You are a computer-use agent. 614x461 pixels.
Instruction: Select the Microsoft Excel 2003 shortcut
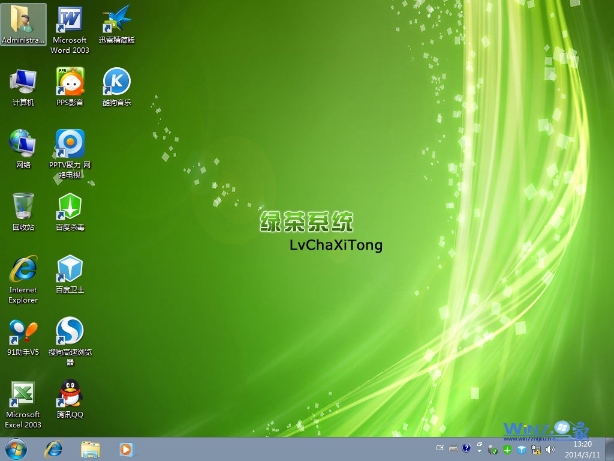[23, 405]
